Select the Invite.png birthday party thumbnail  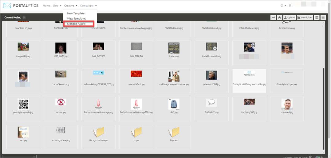click(x=174, y=48)
